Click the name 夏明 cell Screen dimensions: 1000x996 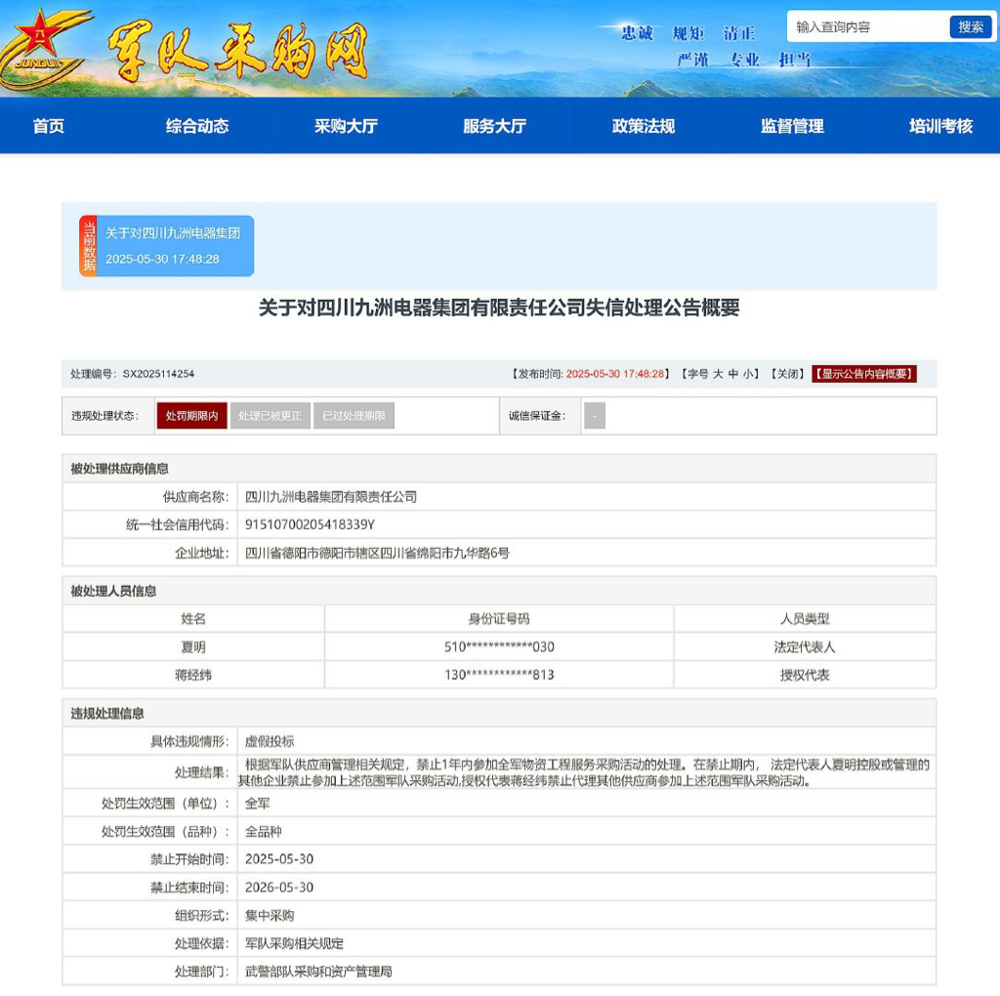tap(193, 647)
